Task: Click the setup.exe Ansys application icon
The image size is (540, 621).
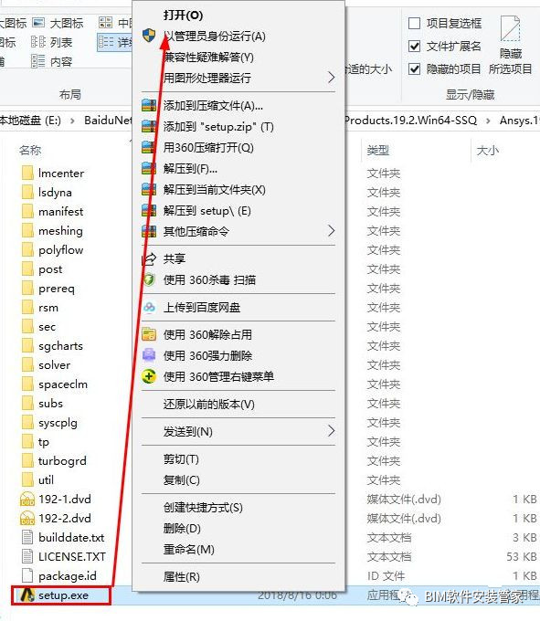Action: [27, 595]
